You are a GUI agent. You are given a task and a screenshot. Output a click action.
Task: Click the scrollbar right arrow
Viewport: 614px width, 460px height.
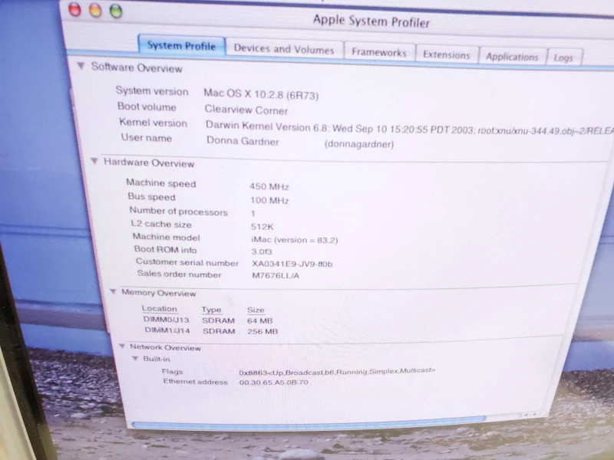pos(534,414)
